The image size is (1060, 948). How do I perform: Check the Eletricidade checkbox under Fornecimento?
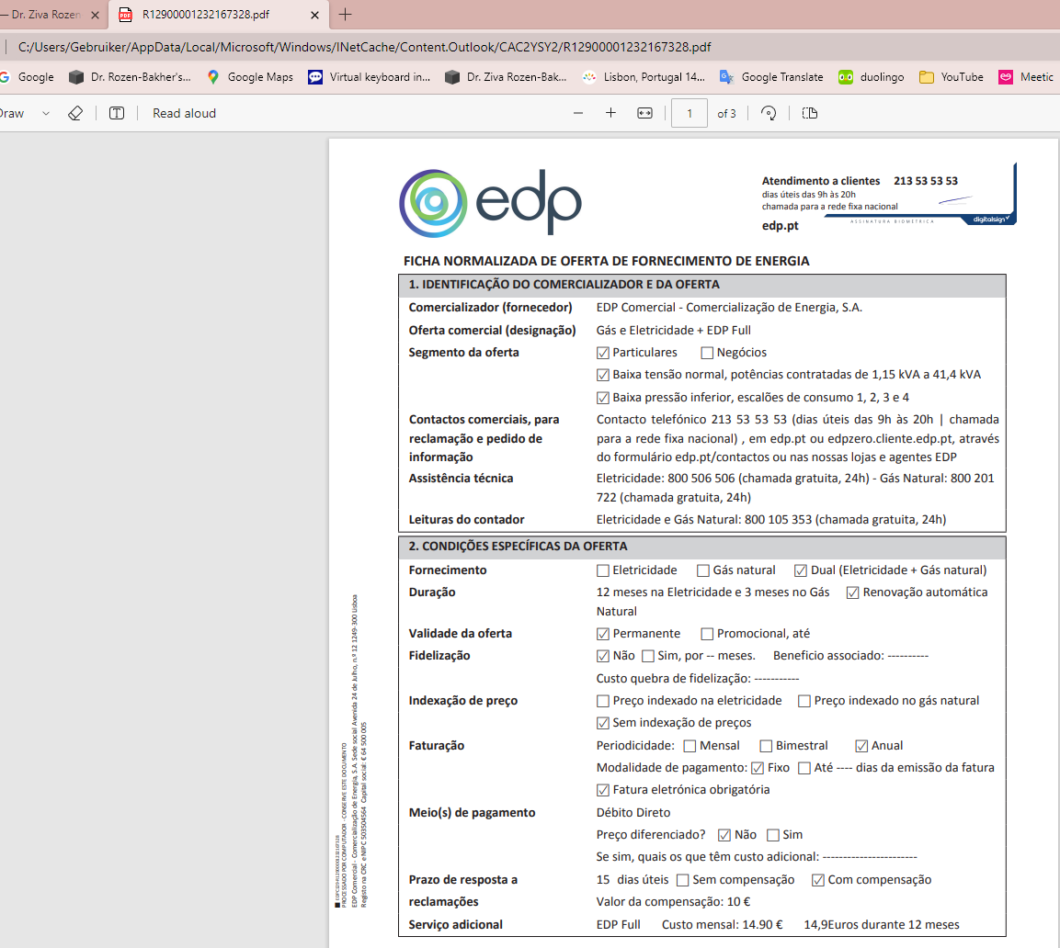603,571
